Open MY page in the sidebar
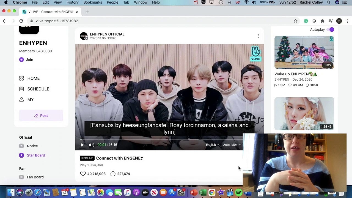The height and width of the screenshot is (198, 352). click(x=26, y=100)
